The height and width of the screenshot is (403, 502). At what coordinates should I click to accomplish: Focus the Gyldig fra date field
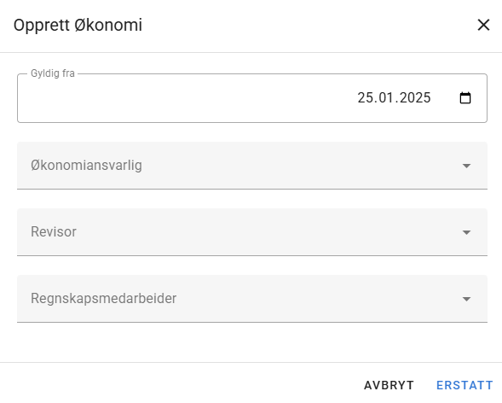pyautogui.click(x=252, y=98)
